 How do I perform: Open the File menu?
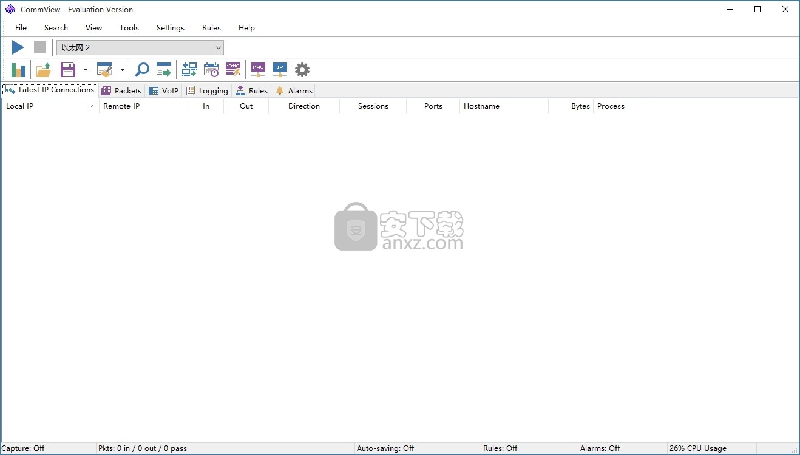point(21,28)
